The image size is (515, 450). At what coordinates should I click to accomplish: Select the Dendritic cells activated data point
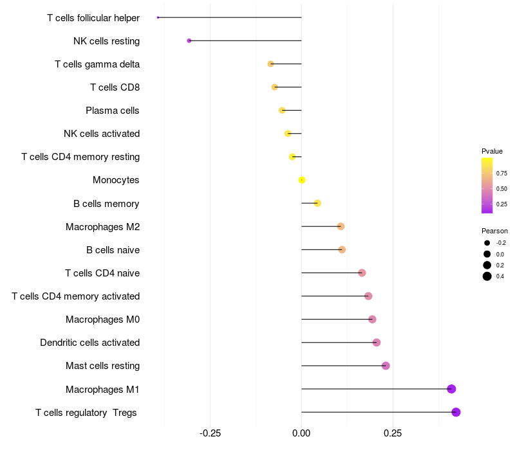click(x=377, y=343)
